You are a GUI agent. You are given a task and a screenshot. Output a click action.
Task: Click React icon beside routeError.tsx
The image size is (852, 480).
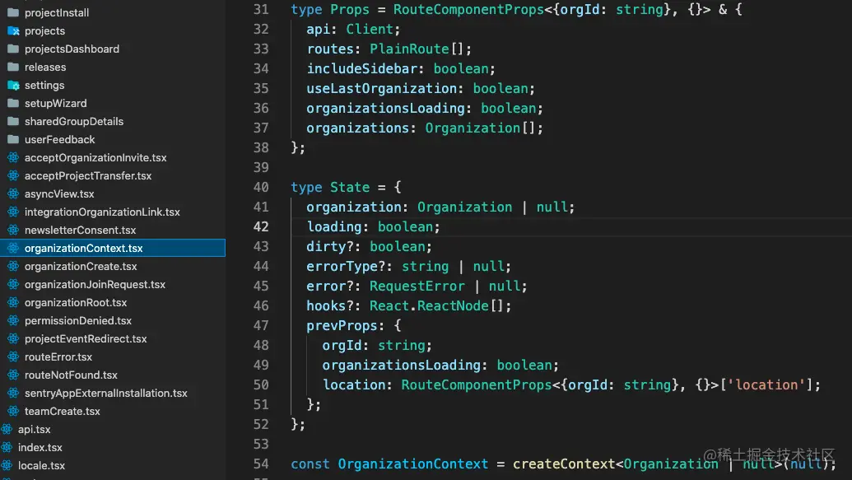(x=13, y=357)
